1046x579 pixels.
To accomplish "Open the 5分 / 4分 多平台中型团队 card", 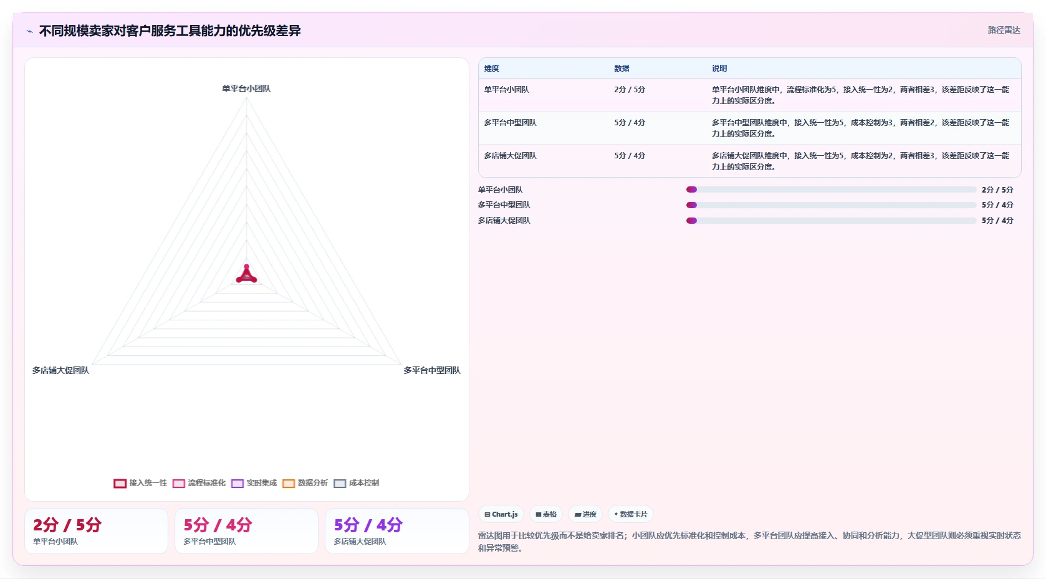I will point(246,531).
